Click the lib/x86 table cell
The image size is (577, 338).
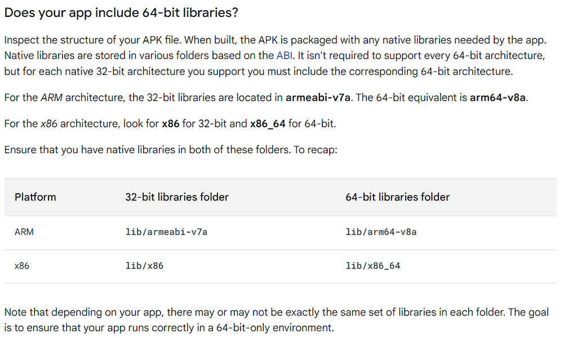tap(144, 266)
